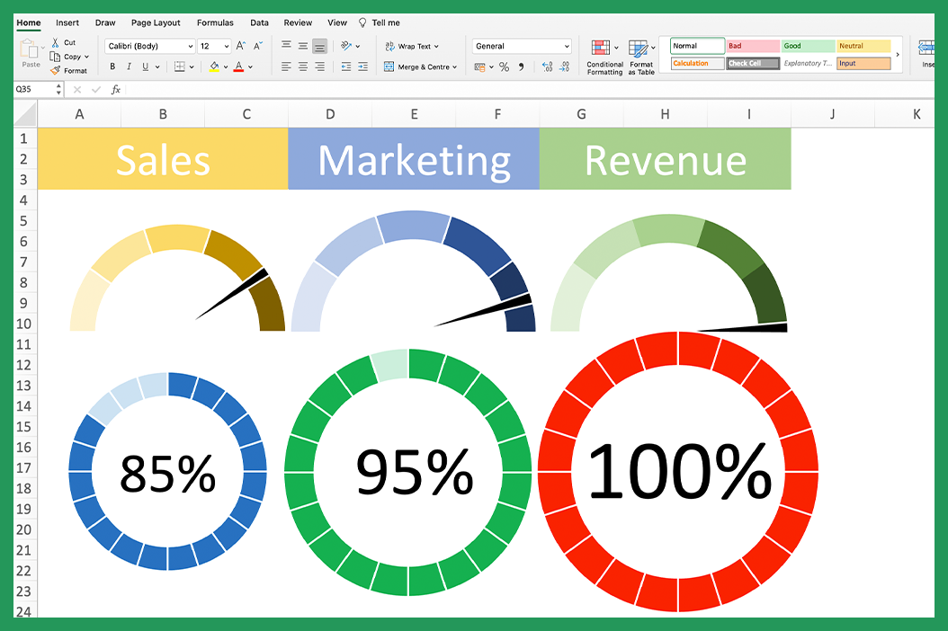
Task: Open the General number format dropdown
Action: coord(565,46)
